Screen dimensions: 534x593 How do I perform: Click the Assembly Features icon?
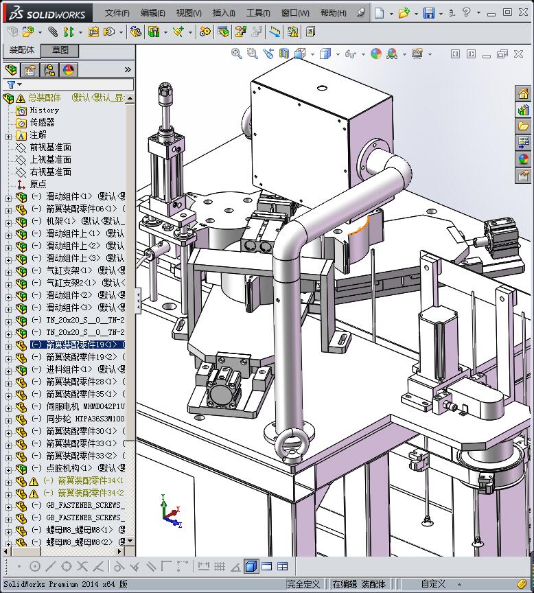(x=154, y=32)
